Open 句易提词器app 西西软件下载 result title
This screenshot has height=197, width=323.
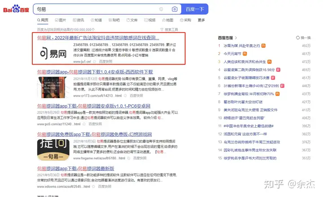(95, 72)
